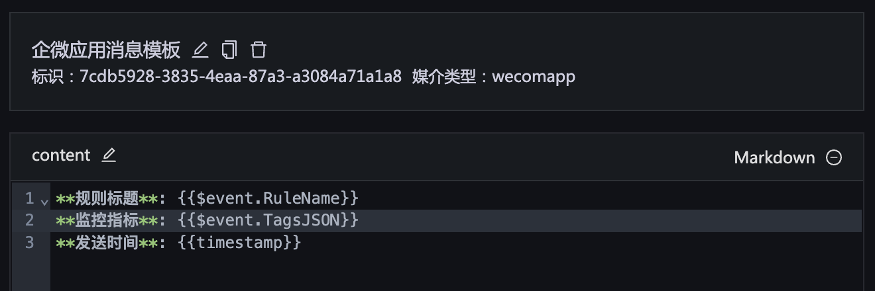
Task: Collapse the content section with the minus-circle icon
Action: 834,157
